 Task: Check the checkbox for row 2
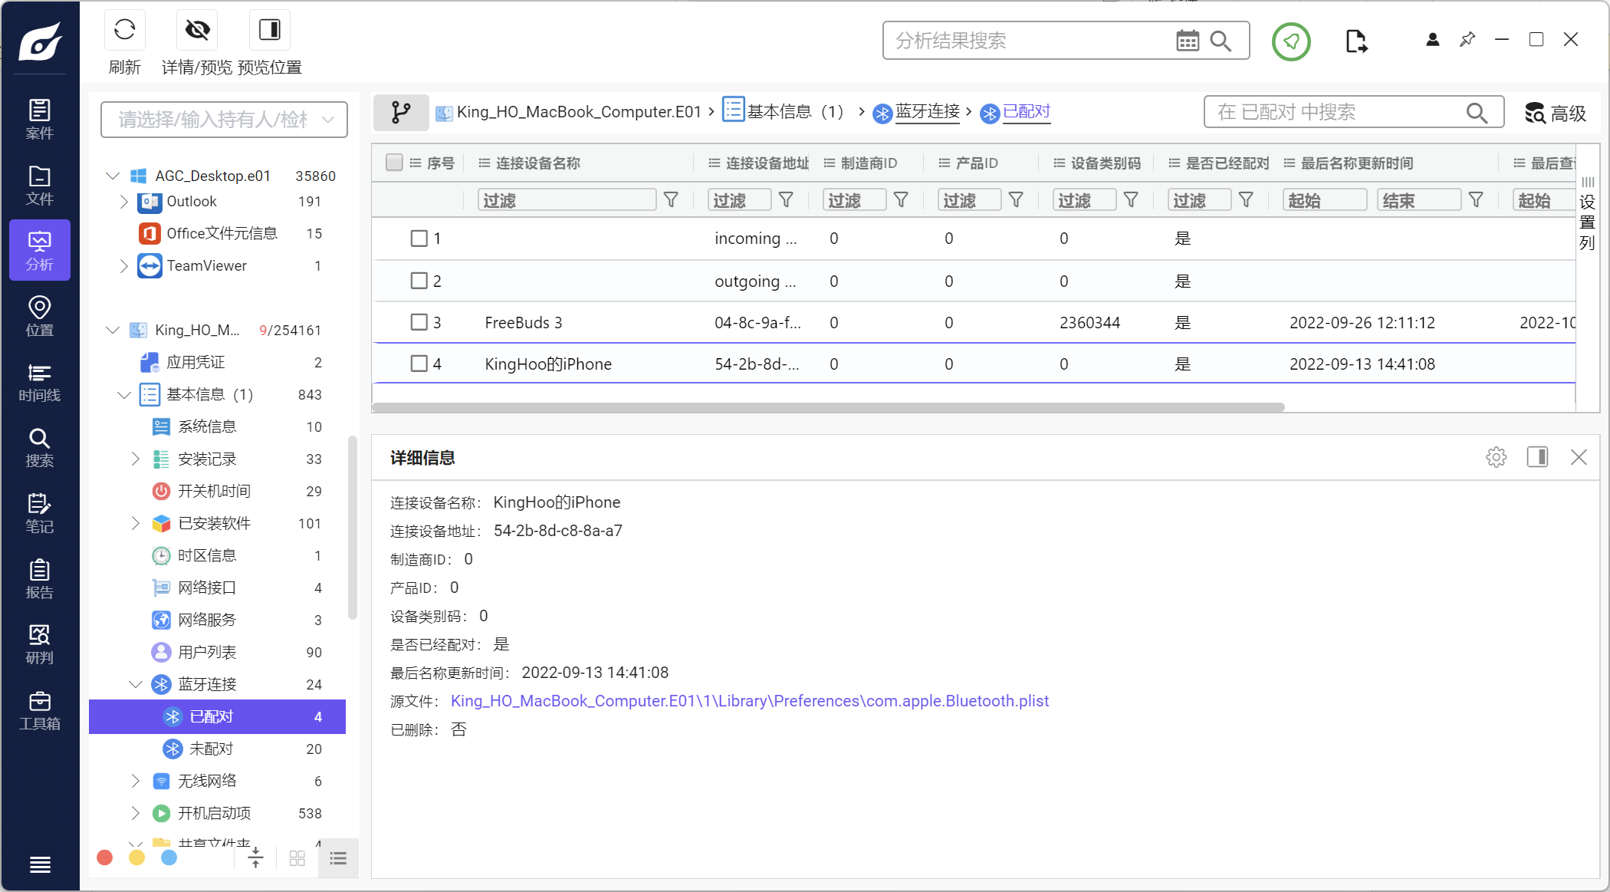(419, 281)
